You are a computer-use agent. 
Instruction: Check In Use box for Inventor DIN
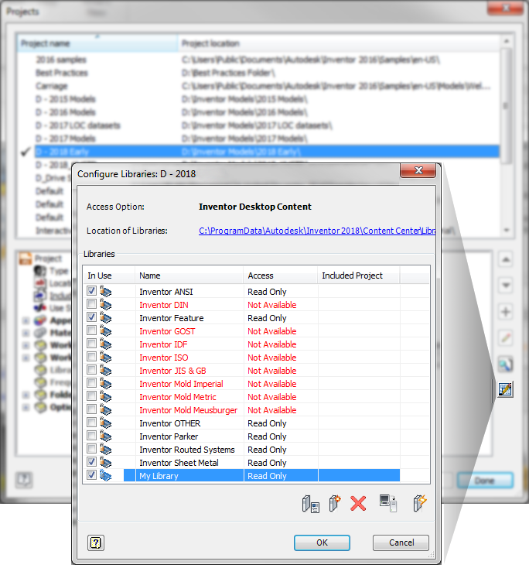tap(92, 304)
